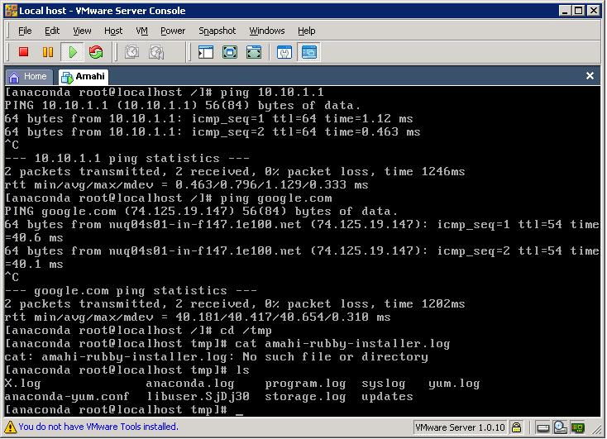Image resolution: width=607 pixels, height=439 pixels.
Task: Click the Reset virtual machine icon
Action: [96, 52]
